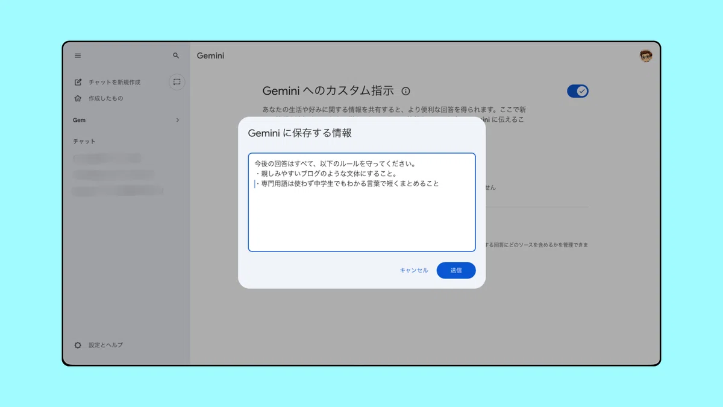The image size is (723, 407).
Task: Click inside the saved info text box
Action: (361, 202)
